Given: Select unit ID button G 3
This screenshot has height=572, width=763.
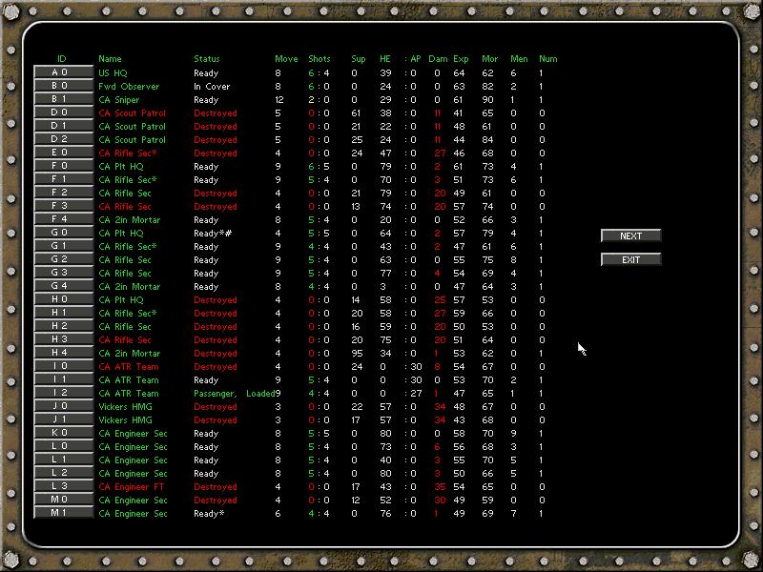Looking at the screenshot, I should pos(63,274).
